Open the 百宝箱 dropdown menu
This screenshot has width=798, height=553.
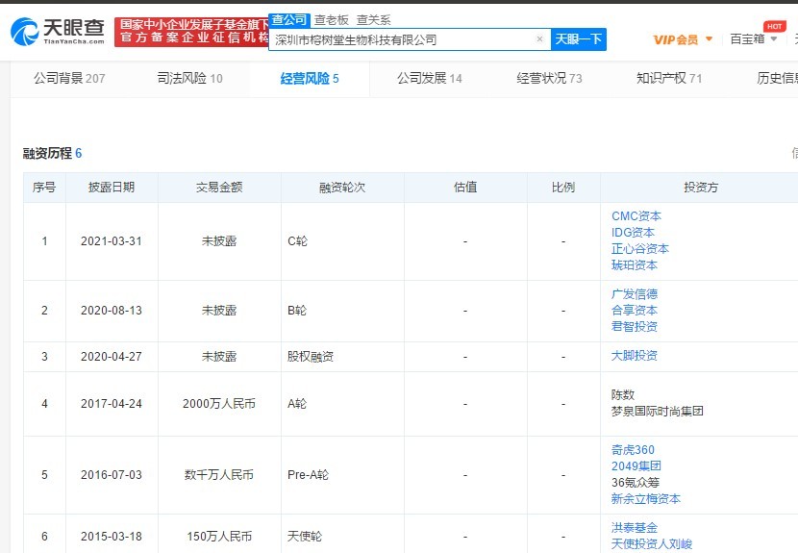click(753, 39)
